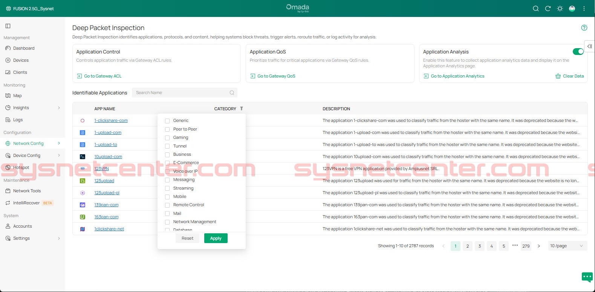Open the live chat support bubble

click(x=587, y=277)
